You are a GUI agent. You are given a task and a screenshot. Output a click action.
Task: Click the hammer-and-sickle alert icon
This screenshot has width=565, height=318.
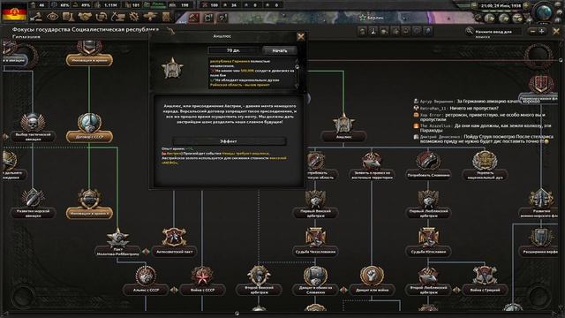tap(194, 18)
